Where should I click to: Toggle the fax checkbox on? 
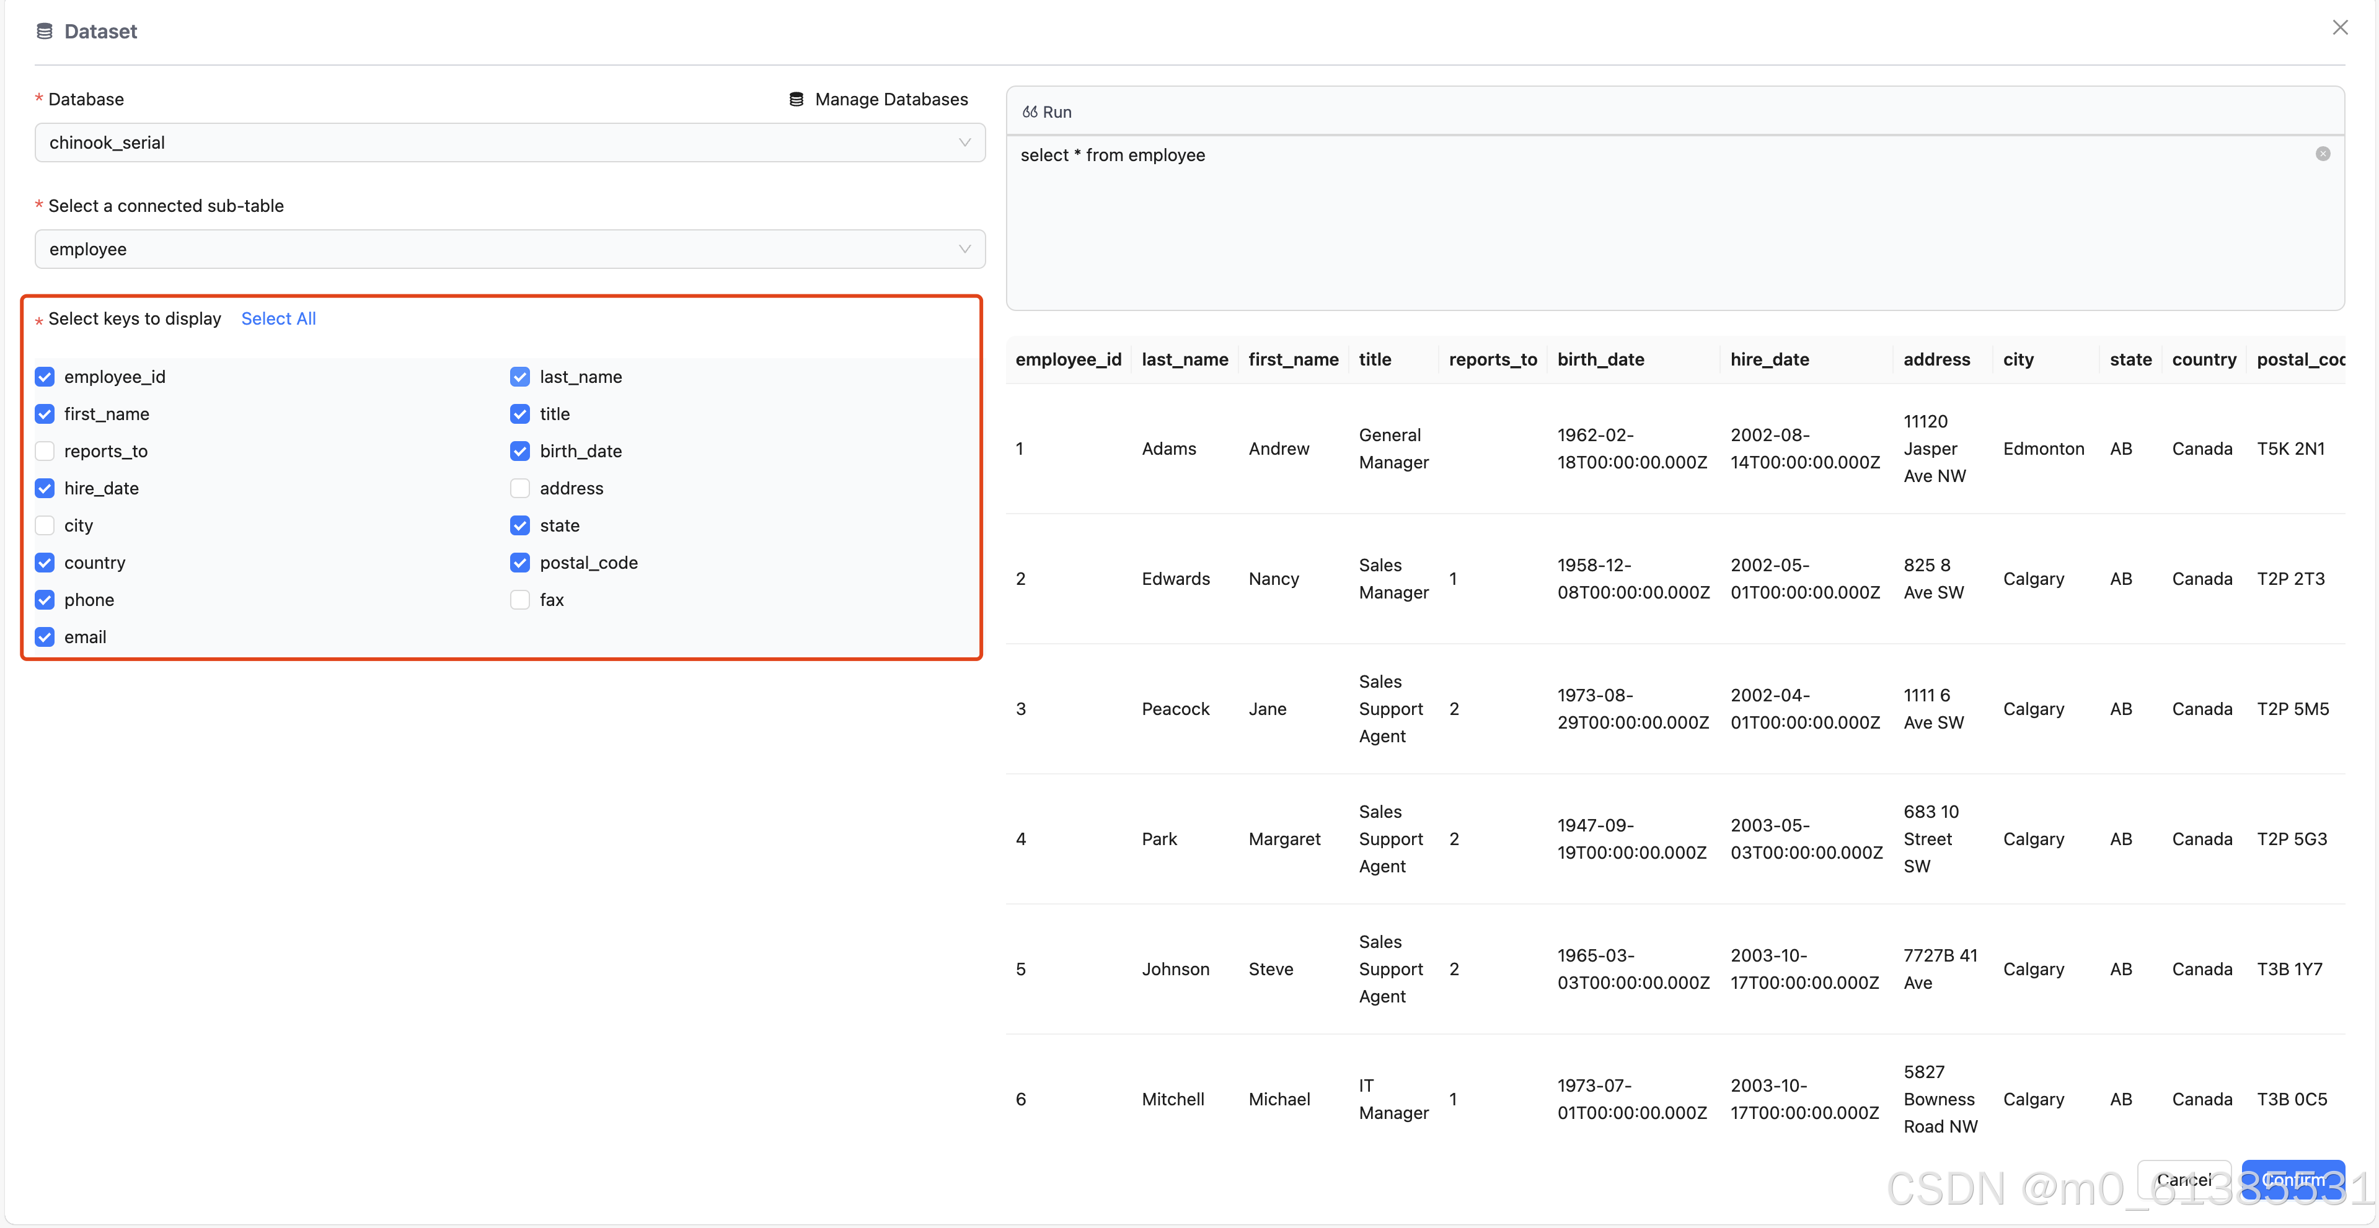520,600
